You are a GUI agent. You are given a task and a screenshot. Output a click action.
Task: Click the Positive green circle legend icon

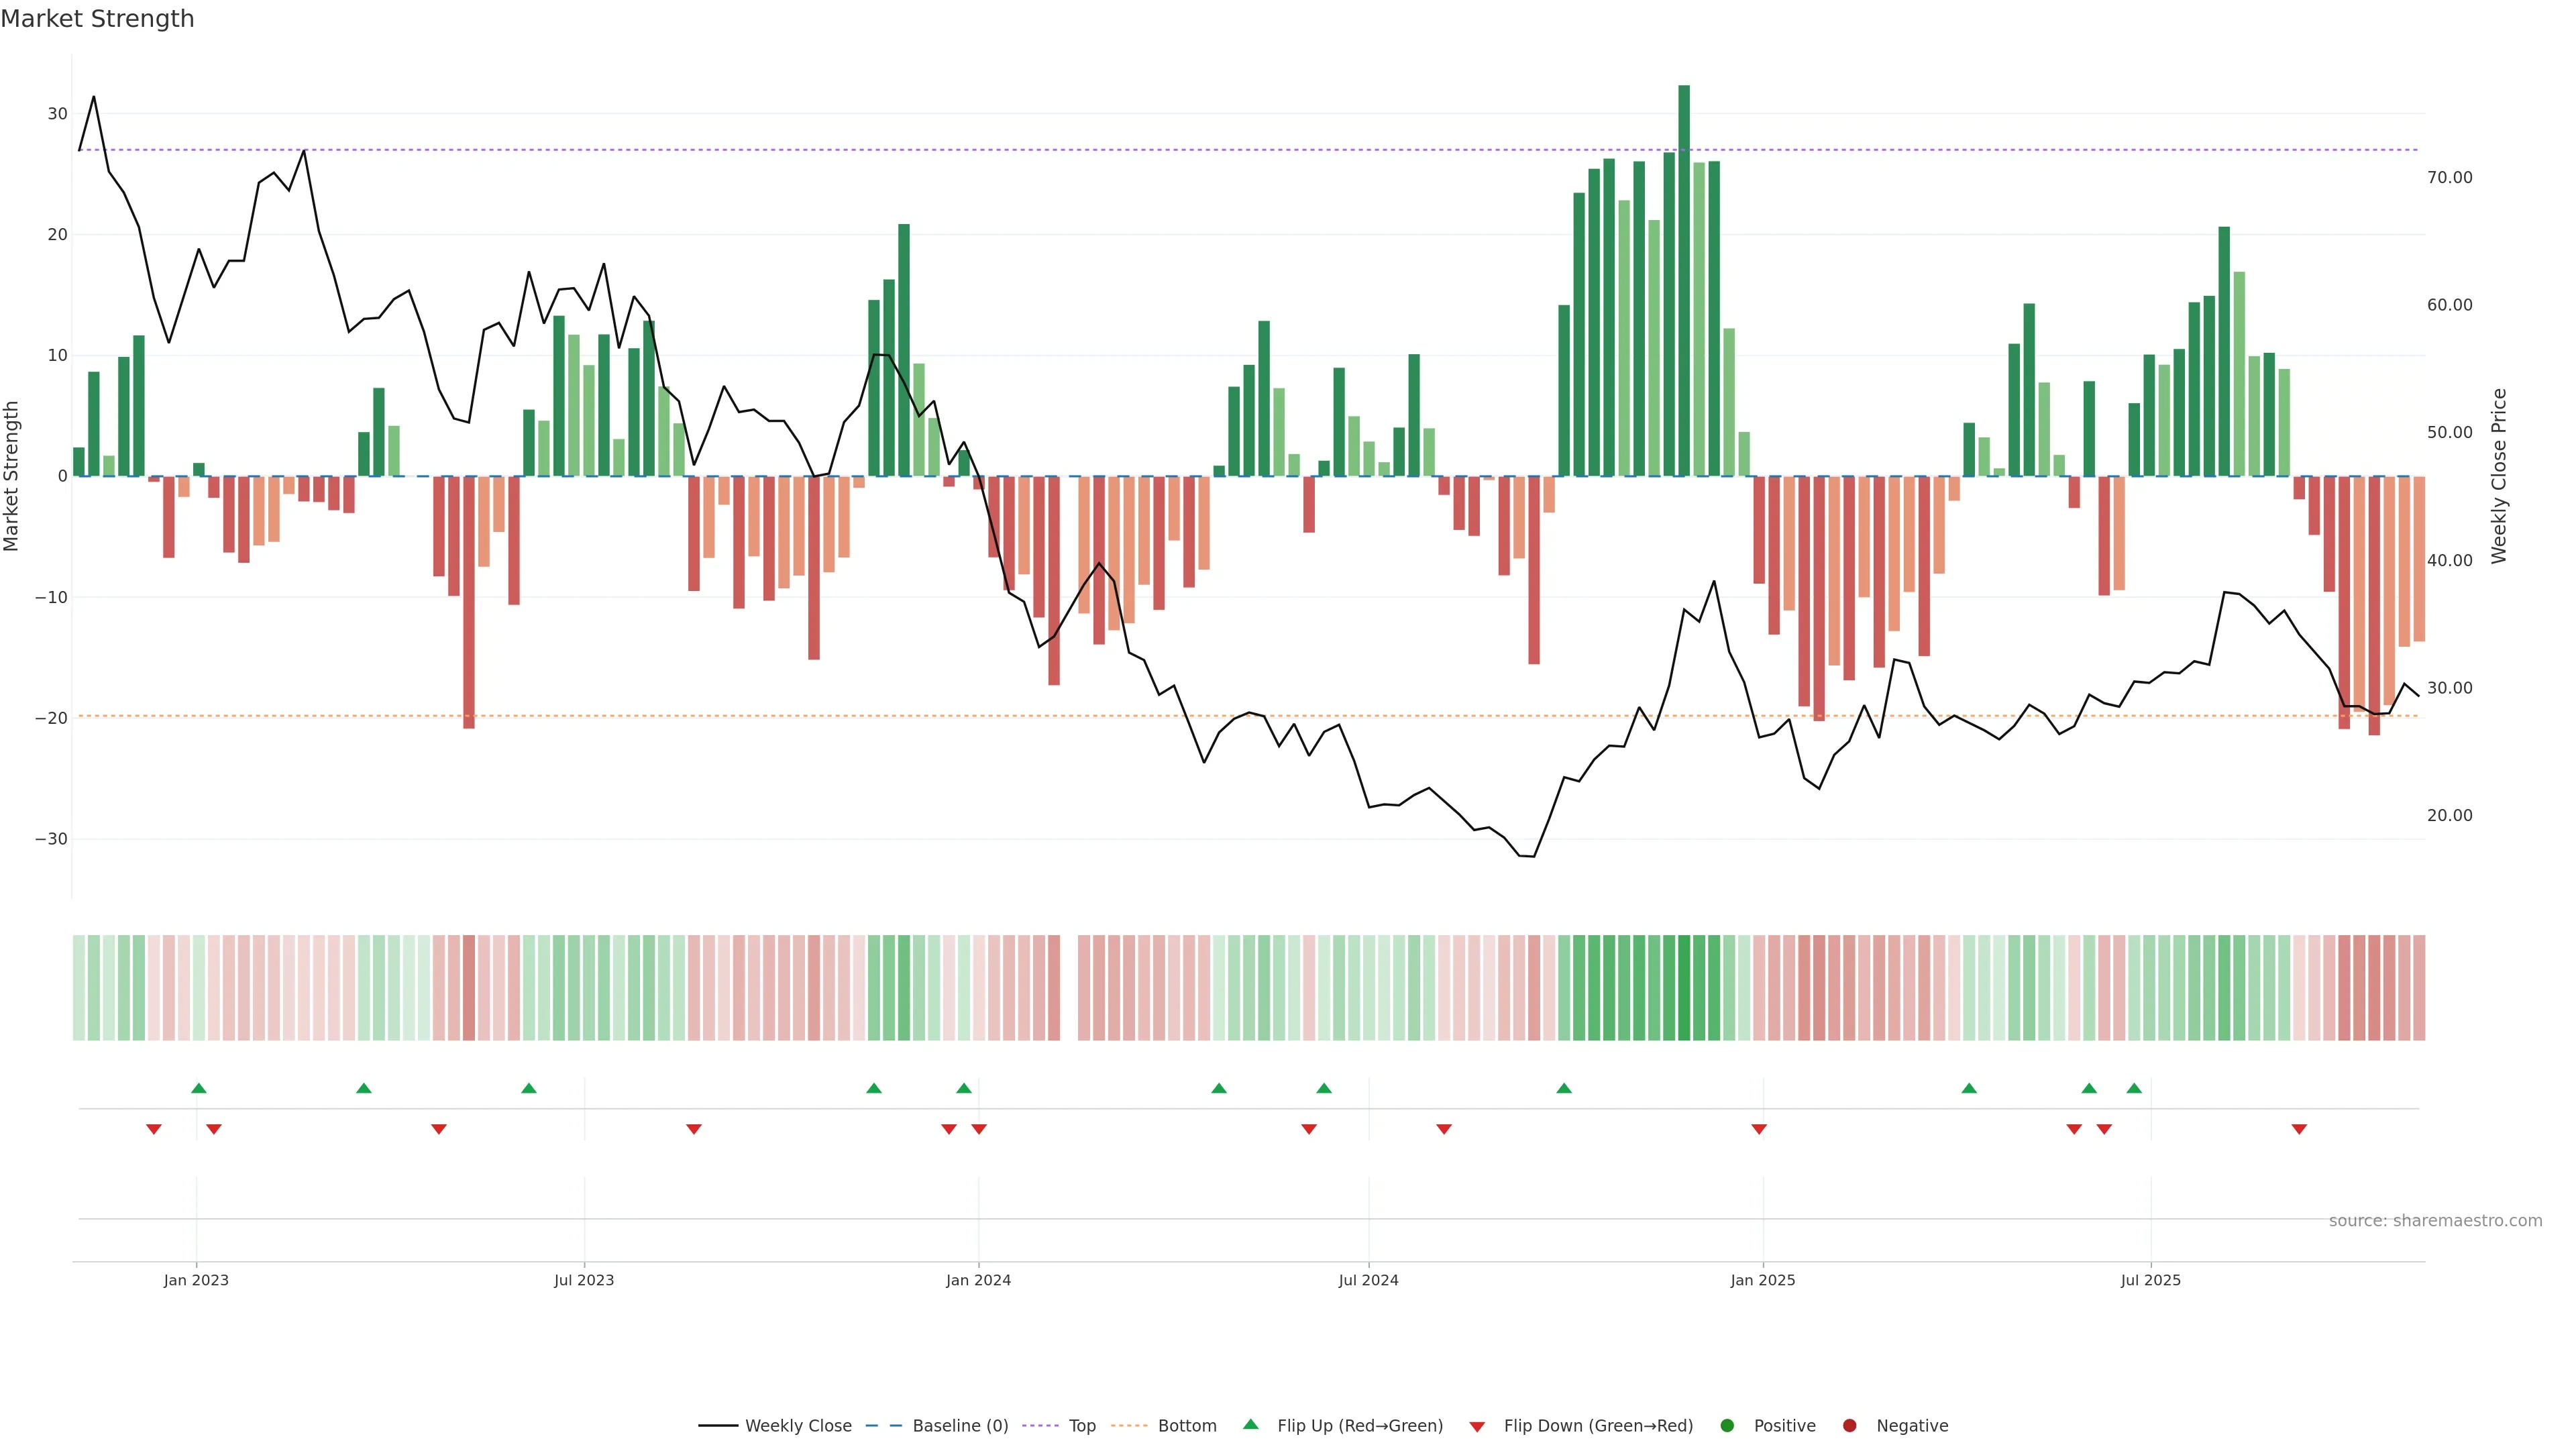tap(1727, 1426)
